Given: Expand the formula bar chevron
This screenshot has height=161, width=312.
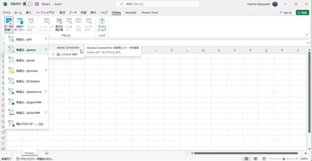Looking at the screenshot, I should 308,43.
